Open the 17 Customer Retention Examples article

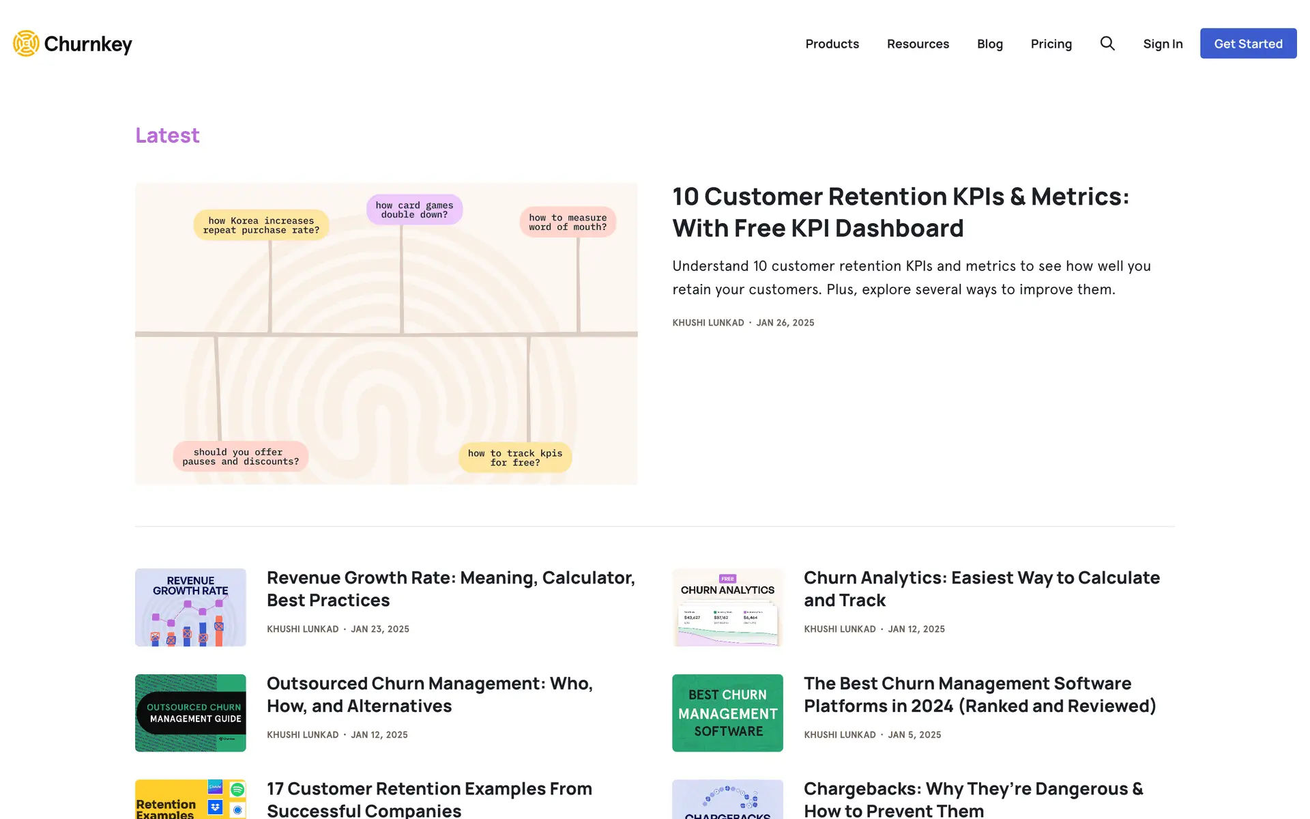tap(429, 799)
